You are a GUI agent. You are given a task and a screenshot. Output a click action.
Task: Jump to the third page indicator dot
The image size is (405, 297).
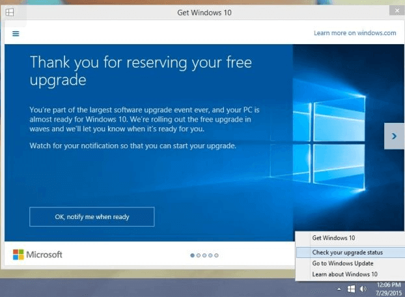click(x=204, y=255)
